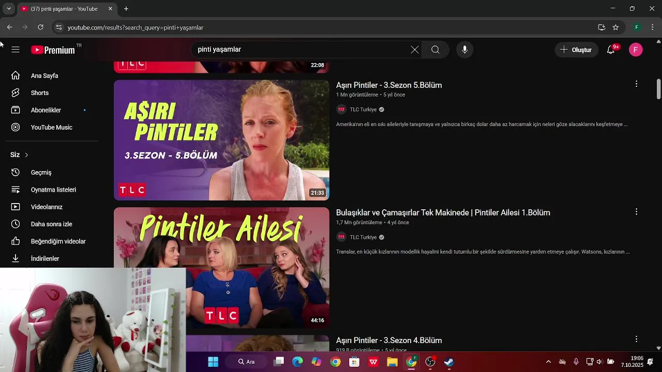The image size is (662, 372).
Task: Open TLC Türkiye channel under Pintiler Ailesi video
Action: pyautogui.click(x=363, y=237)
